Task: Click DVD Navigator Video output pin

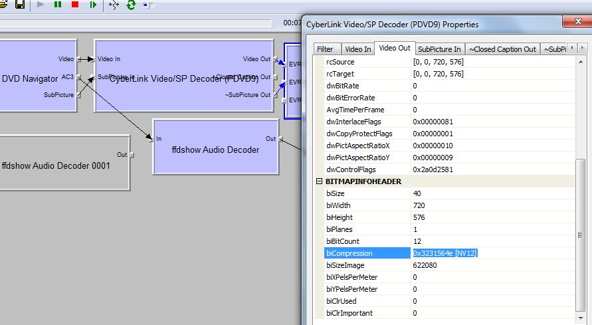Action: [x=78, y=59]
